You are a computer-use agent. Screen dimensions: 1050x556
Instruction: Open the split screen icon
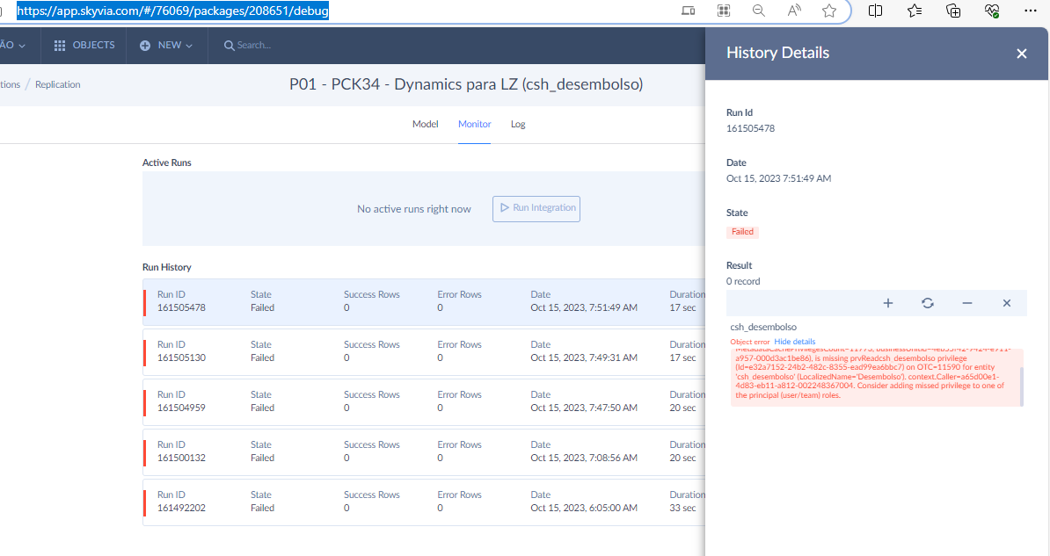coord(875,11)
